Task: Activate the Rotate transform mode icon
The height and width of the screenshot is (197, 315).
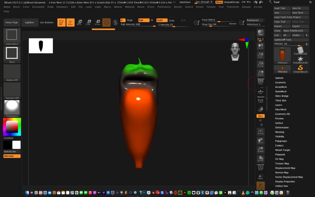Action: 97,22
